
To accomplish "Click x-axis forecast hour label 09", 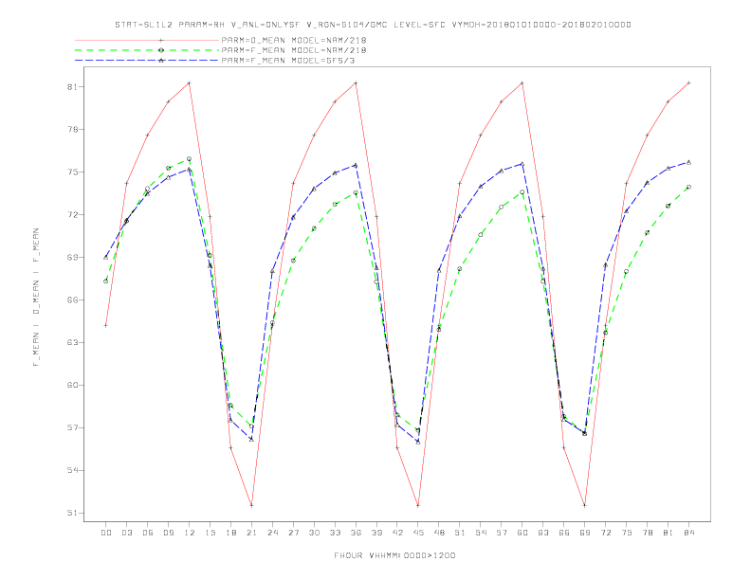I will (x=168, y=533).
